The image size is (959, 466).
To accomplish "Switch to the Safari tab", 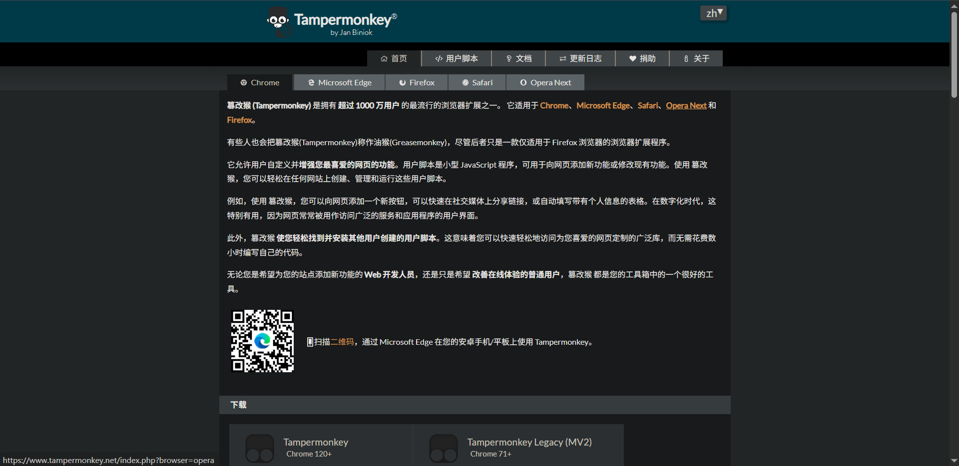I will 477,83.
